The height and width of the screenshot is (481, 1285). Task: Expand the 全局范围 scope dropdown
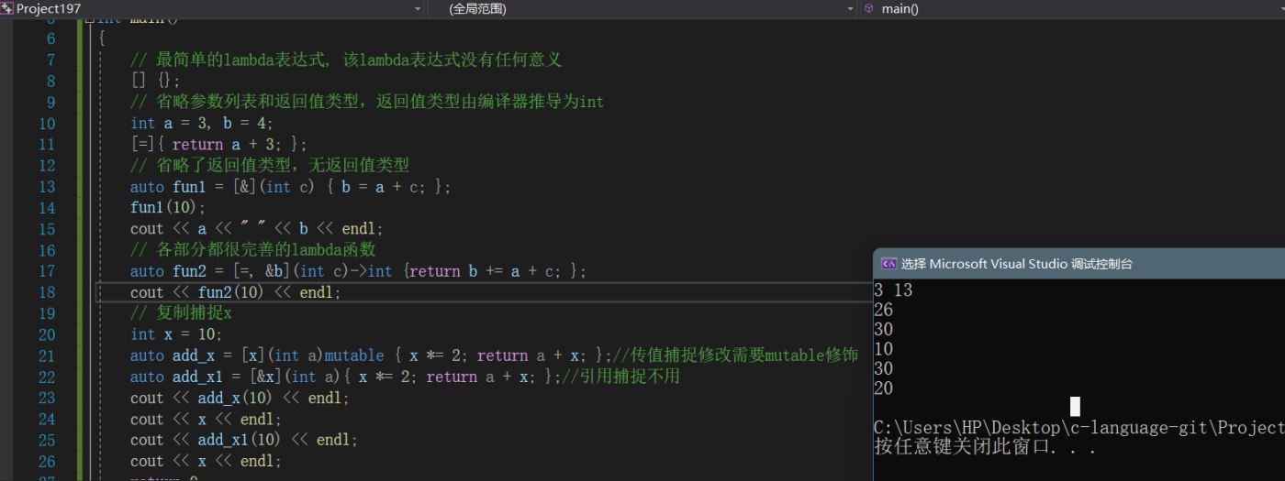[850, 8]
